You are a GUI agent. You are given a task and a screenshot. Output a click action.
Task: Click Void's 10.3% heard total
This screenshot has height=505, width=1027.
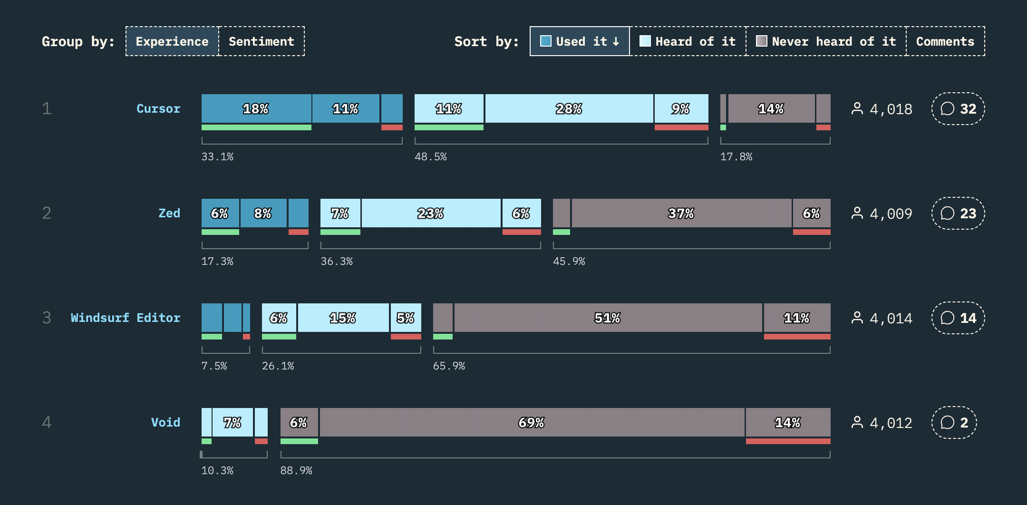pos(217,471)
